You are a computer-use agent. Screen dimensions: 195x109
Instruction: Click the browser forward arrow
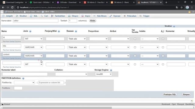pos(8,7)
